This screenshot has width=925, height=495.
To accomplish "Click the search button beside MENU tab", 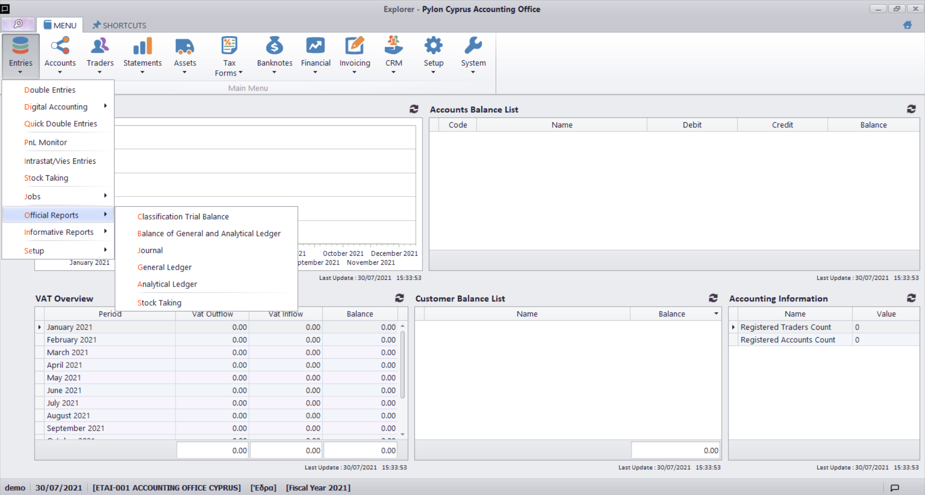I will 18,24.
